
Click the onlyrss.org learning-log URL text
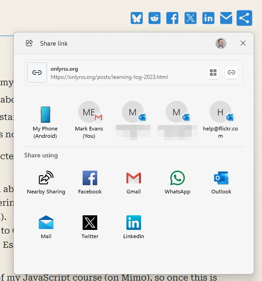click(109, 77)
